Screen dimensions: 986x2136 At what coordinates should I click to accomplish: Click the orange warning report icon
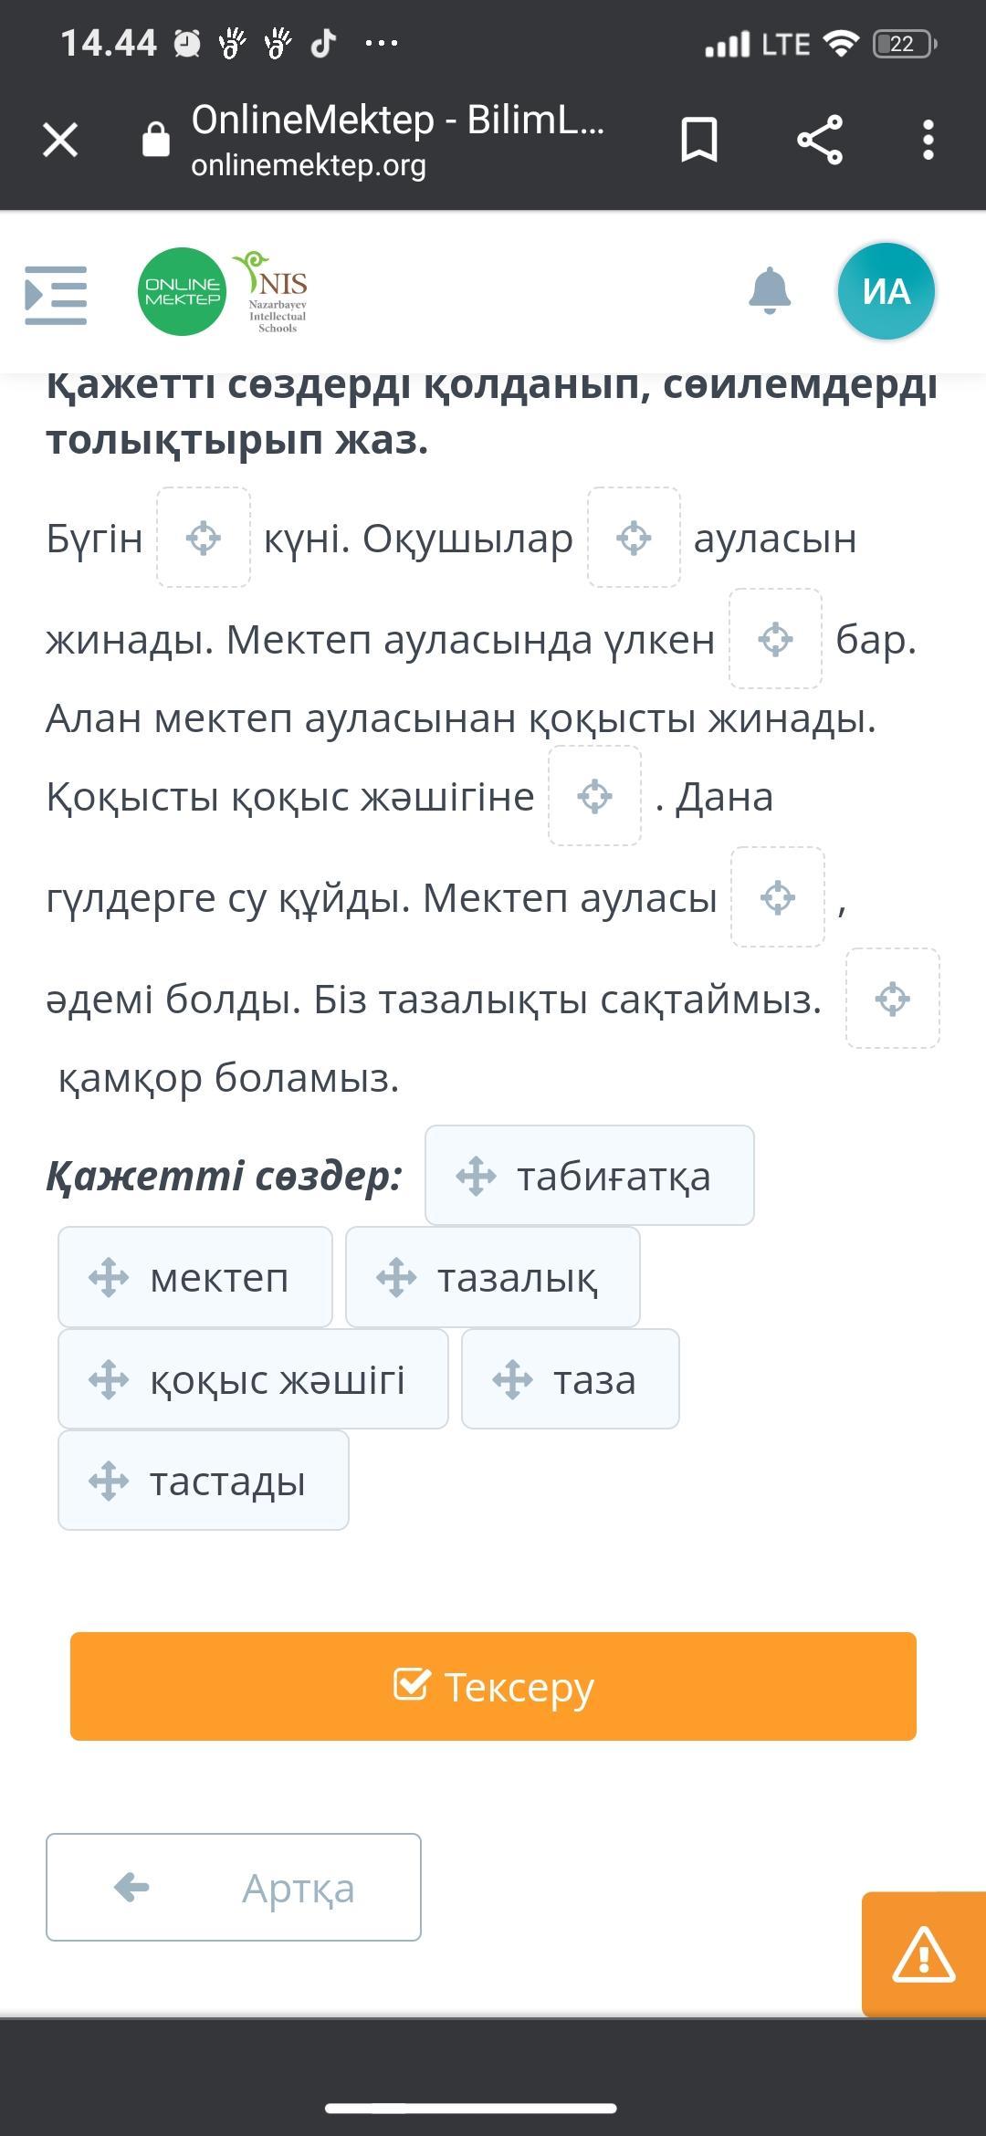[923, 1954]
